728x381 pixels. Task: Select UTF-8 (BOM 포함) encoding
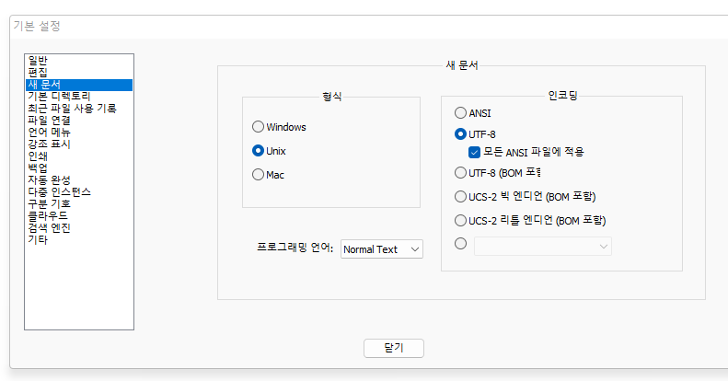coord(461,172)
